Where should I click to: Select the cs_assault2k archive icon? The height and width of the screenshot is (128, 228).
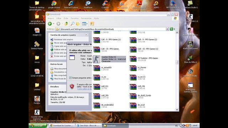(x=97, y=68)
